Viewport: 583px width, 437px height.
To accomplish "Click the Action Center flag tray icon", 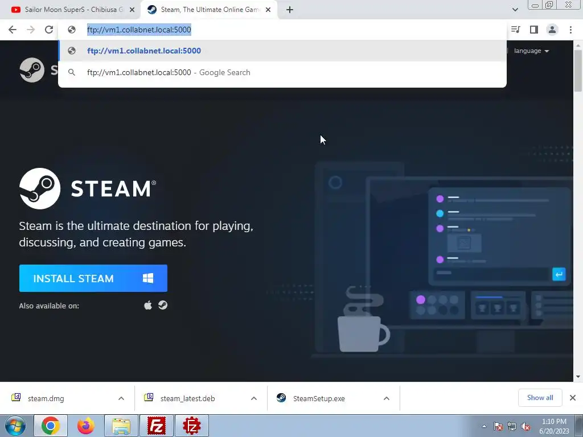I will point(498,426).
